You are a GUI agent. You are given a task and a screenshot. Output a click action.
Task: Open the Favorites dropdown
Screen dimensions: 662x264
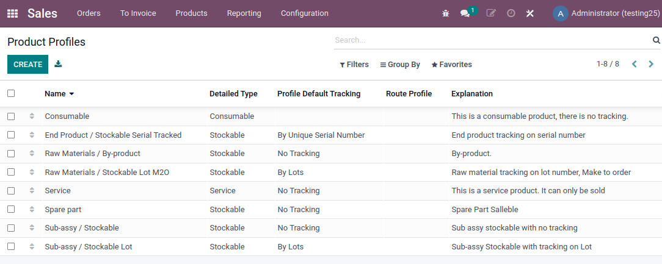[451, 65]
